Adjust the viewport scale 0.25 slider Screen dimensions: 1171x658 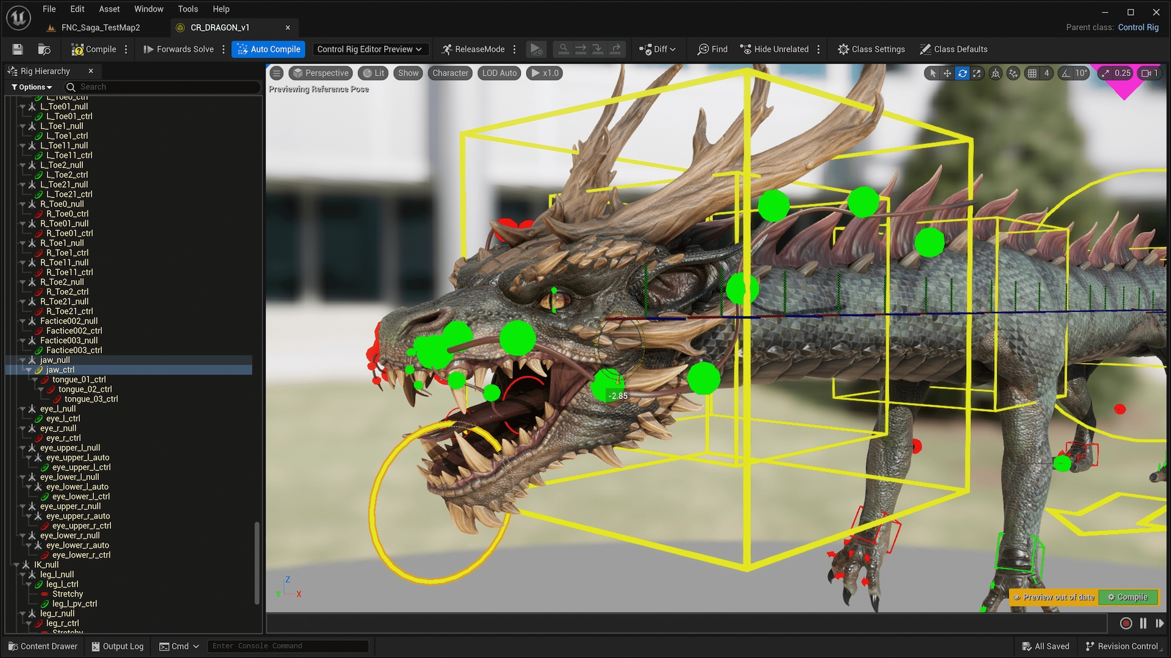point(1123,73)
